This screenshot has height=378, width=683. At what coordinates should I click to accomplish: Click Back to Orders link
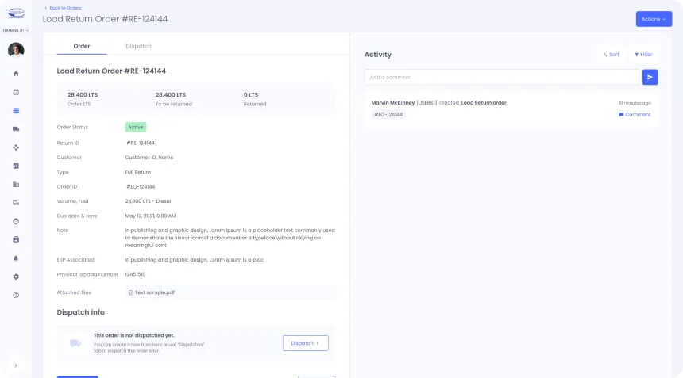(x=63, y=8)
